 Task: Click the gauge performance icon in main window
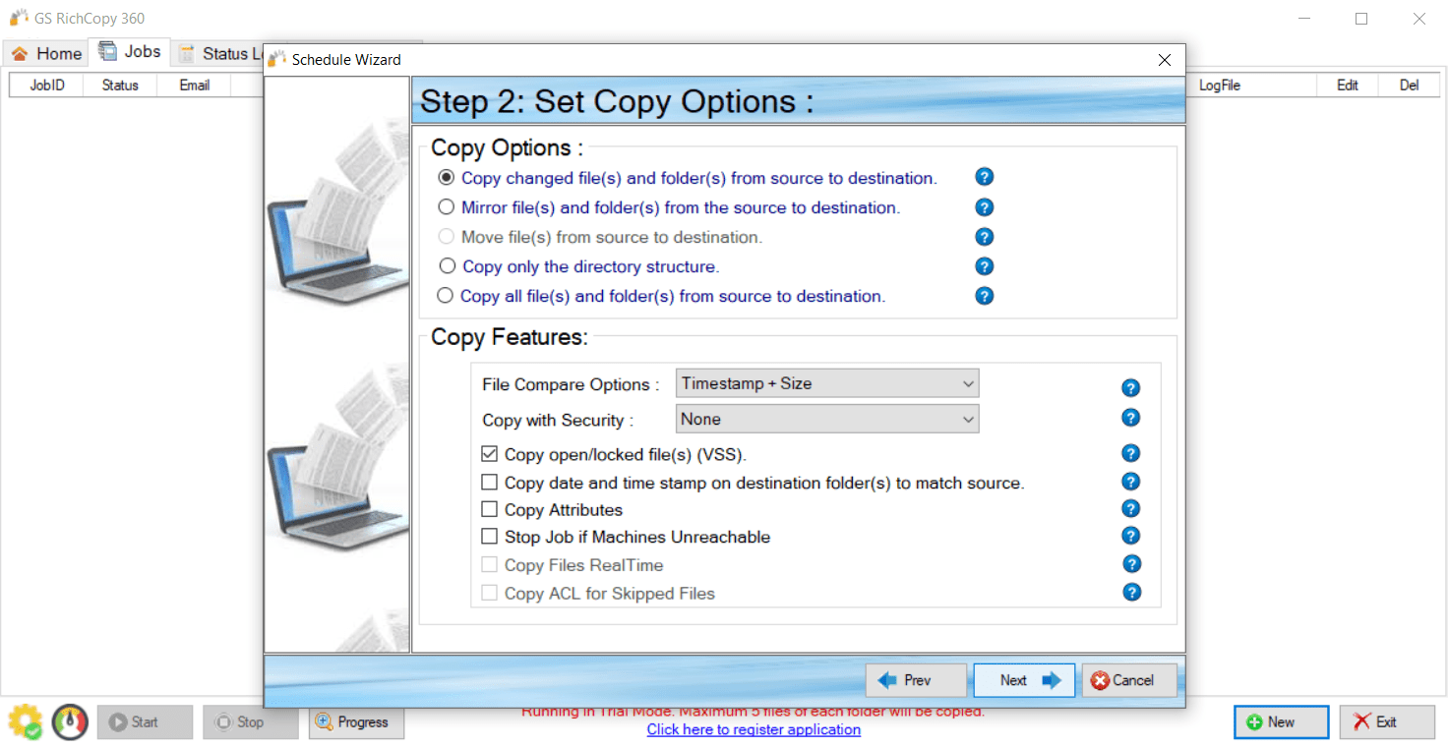tap(70, 721)
